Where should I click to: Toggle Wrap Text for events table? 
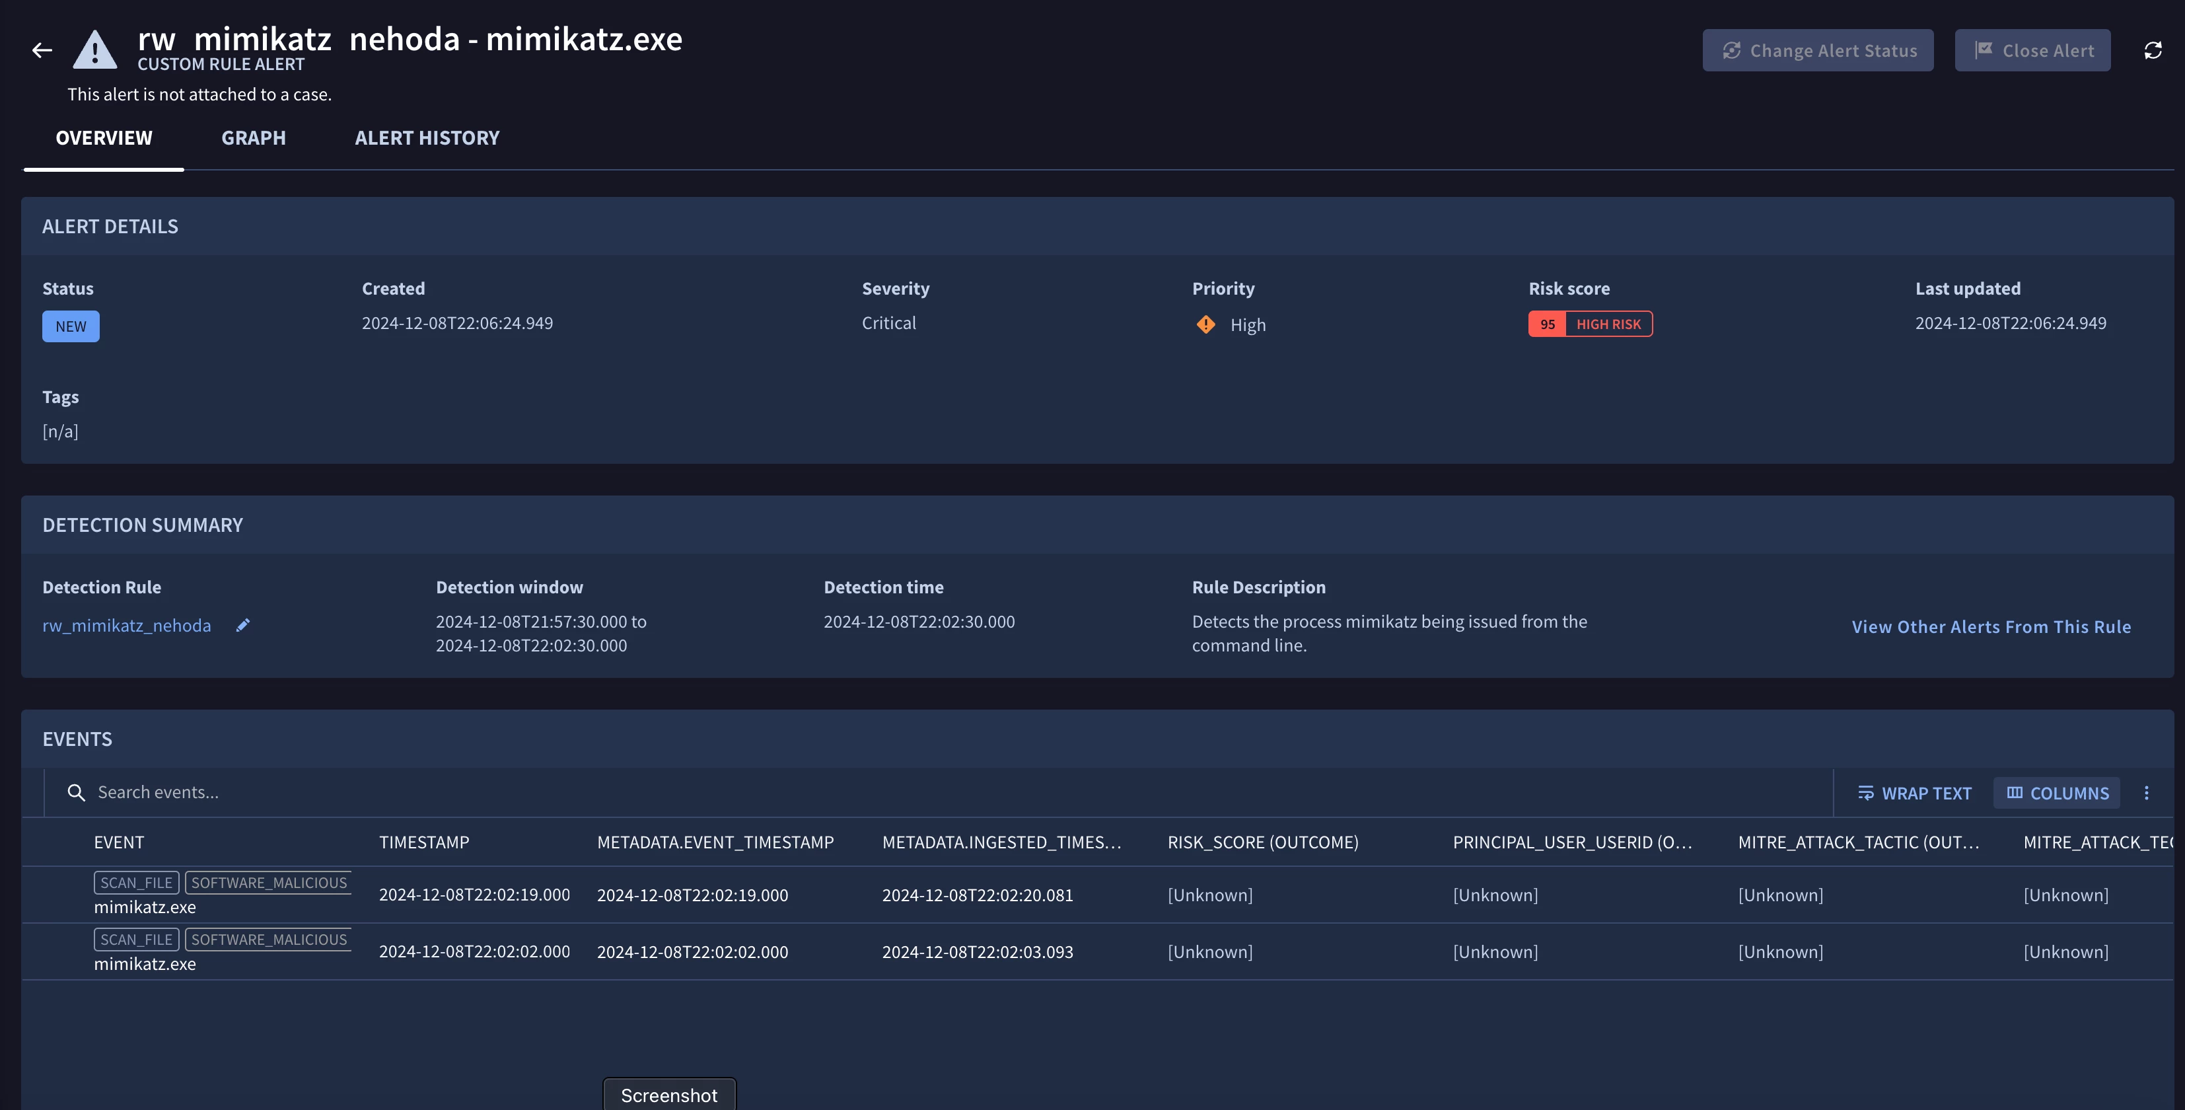coord(1914,793)
